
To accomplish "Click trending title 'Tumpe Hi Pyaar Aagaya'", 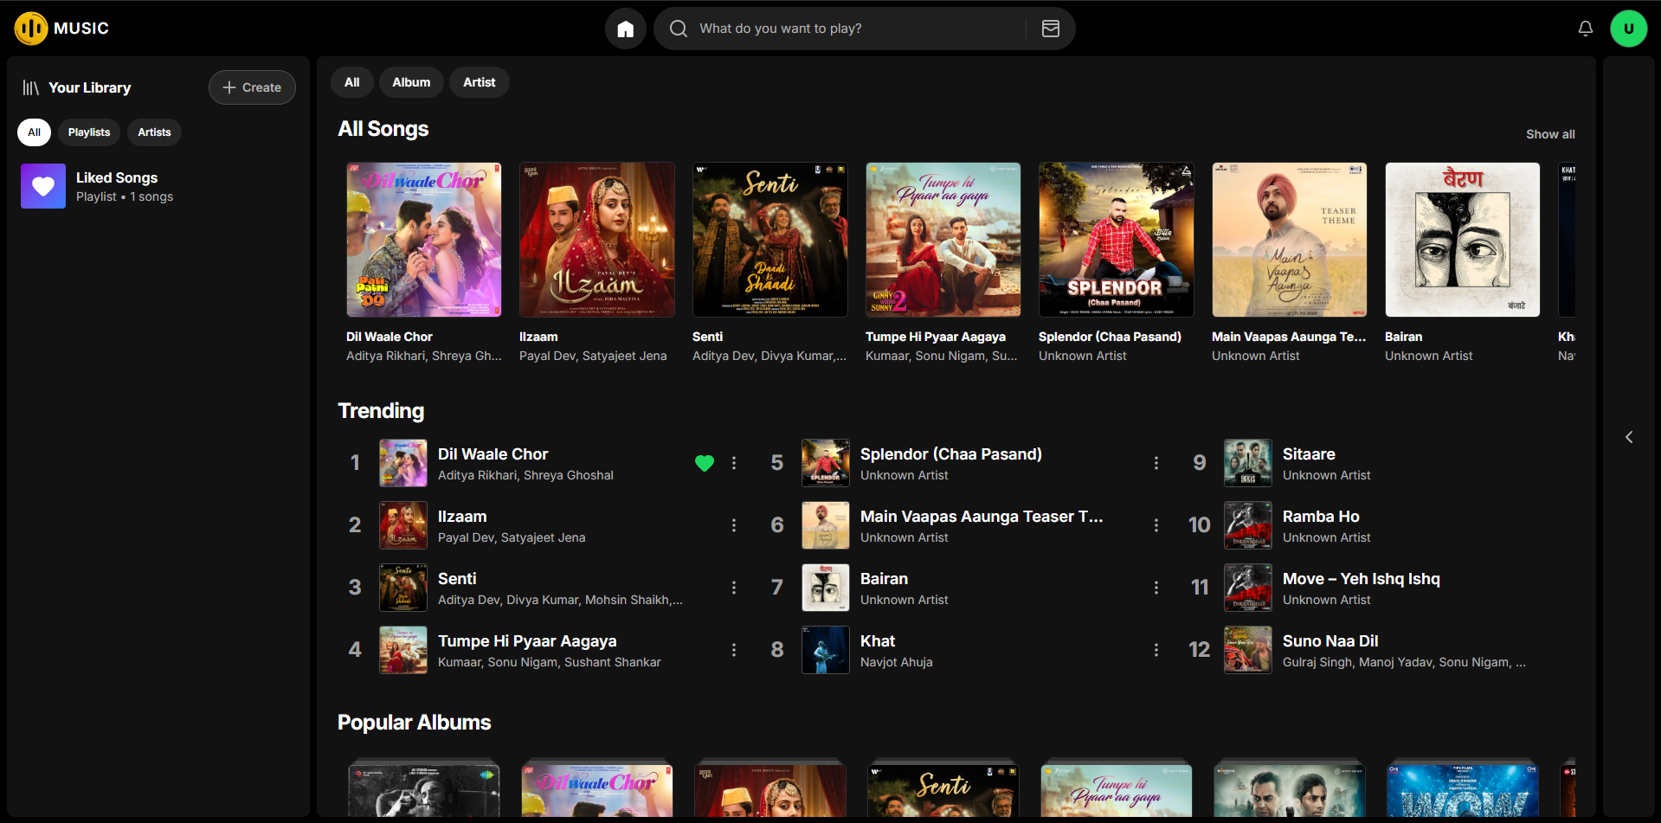I will [527, 641].
